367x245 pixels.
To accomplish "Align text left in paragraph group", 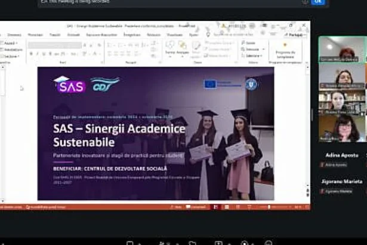I will 110,54.
